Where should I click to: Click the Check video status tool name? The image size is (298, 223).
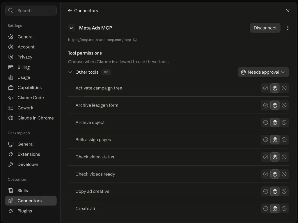(x=95, y=157)
